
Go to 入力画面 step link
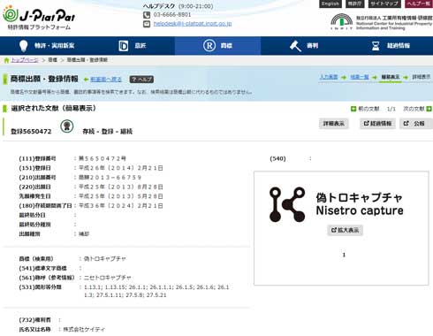pos(329,77)
